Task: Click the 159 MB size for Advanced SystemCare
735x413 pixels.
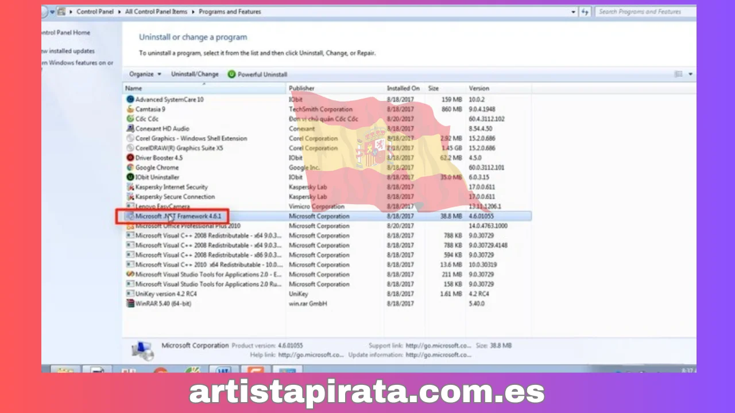Action: click(x=452, y=99)
